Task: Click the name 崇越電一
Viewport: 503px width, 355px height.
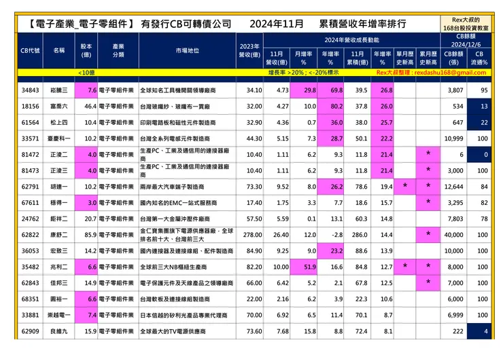Action: (59, 315)
